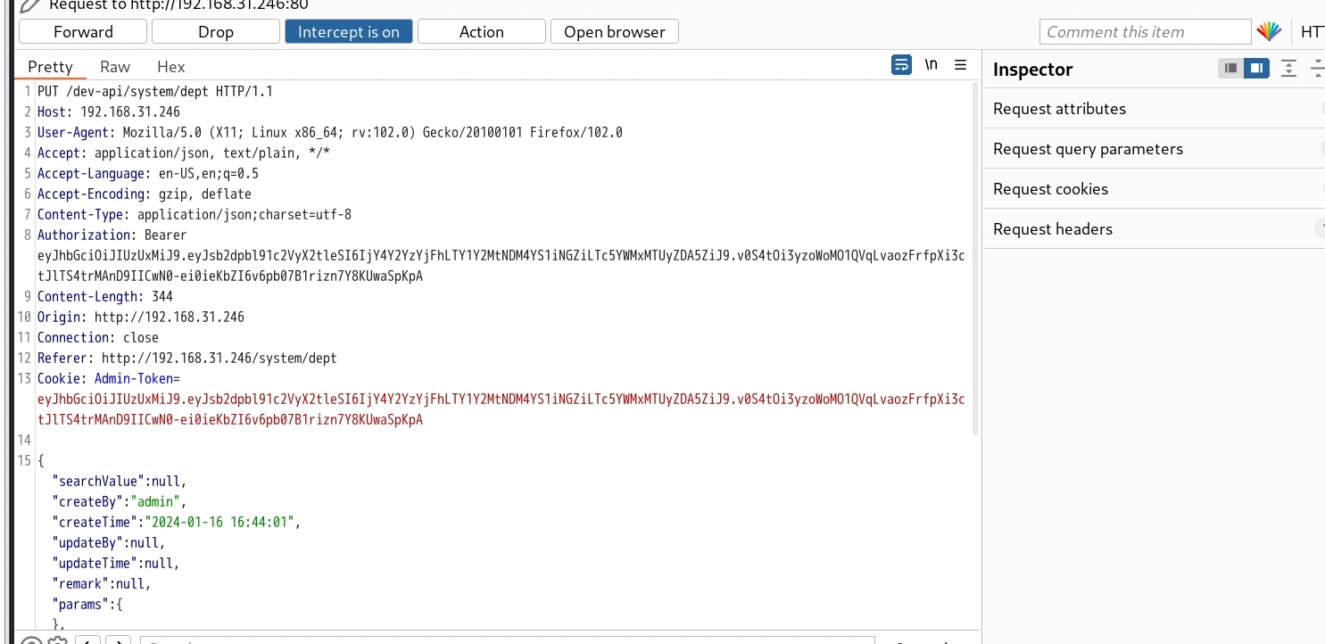
Task: Pick a highlight color with the rainbow icon
Action: [x=1269, y=32]
